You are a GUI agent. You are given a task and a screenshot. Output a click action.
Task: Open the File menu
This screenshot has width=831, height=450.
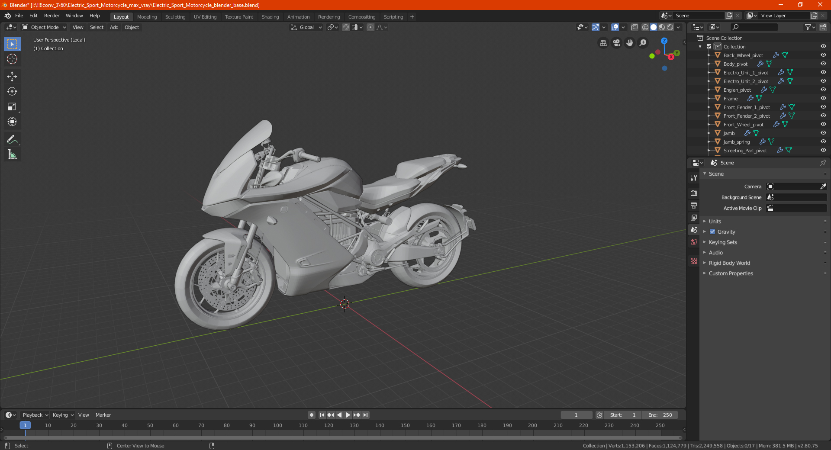(19, 16)
